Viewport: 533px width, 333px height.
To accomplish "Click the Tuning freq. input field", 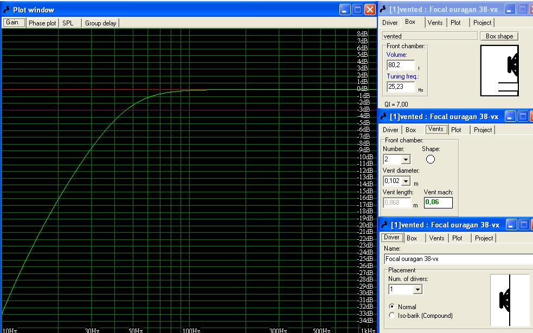I will pos(400,87).
